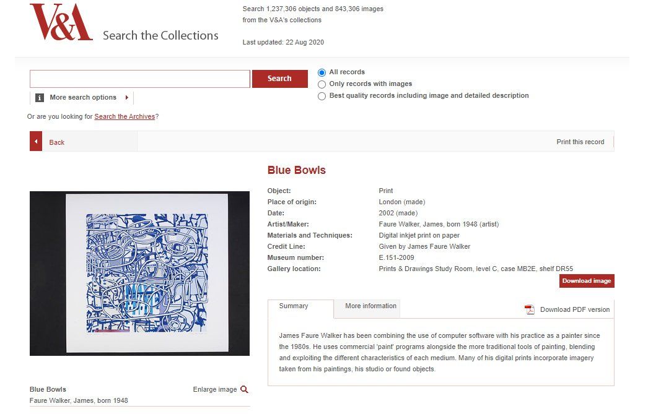The width and height of the screenshot is (648, 414).
Task: Click Print this record link
Action: (580, 142)
